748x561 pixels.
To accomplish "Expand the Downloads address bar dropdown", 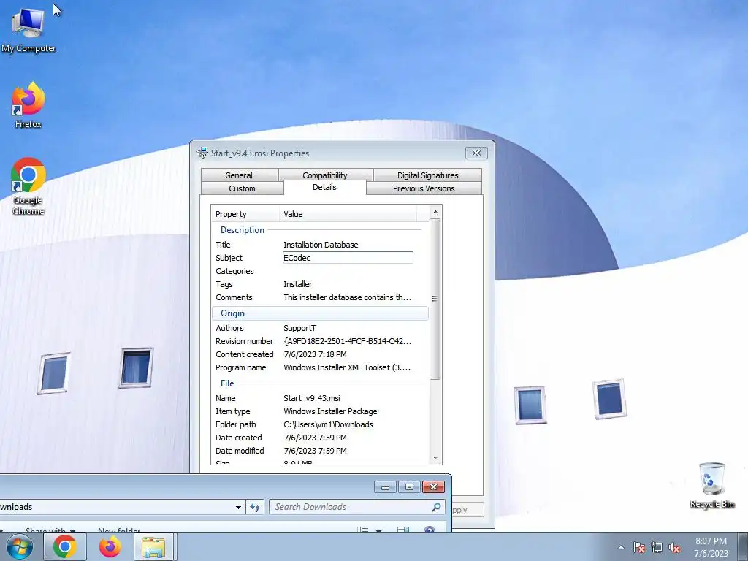I will click(x=238, y=507).
